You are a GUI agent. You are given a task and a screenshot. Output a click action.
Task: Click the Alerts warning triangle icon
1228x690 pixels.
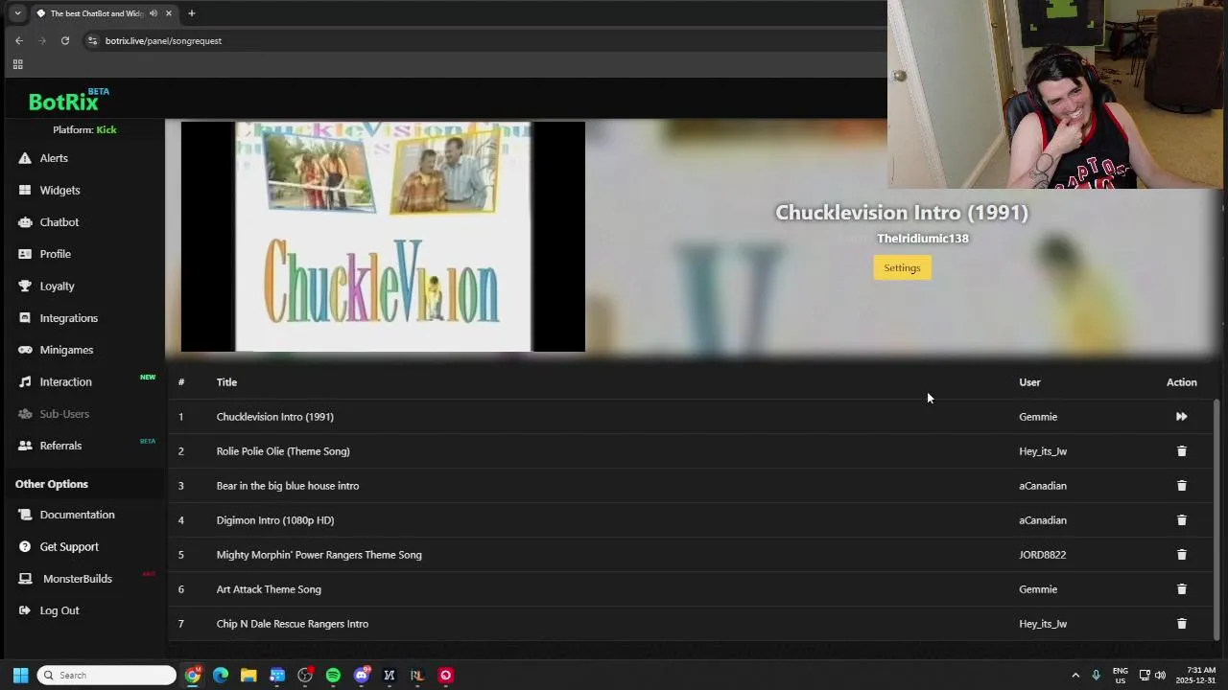coord(25,158)
